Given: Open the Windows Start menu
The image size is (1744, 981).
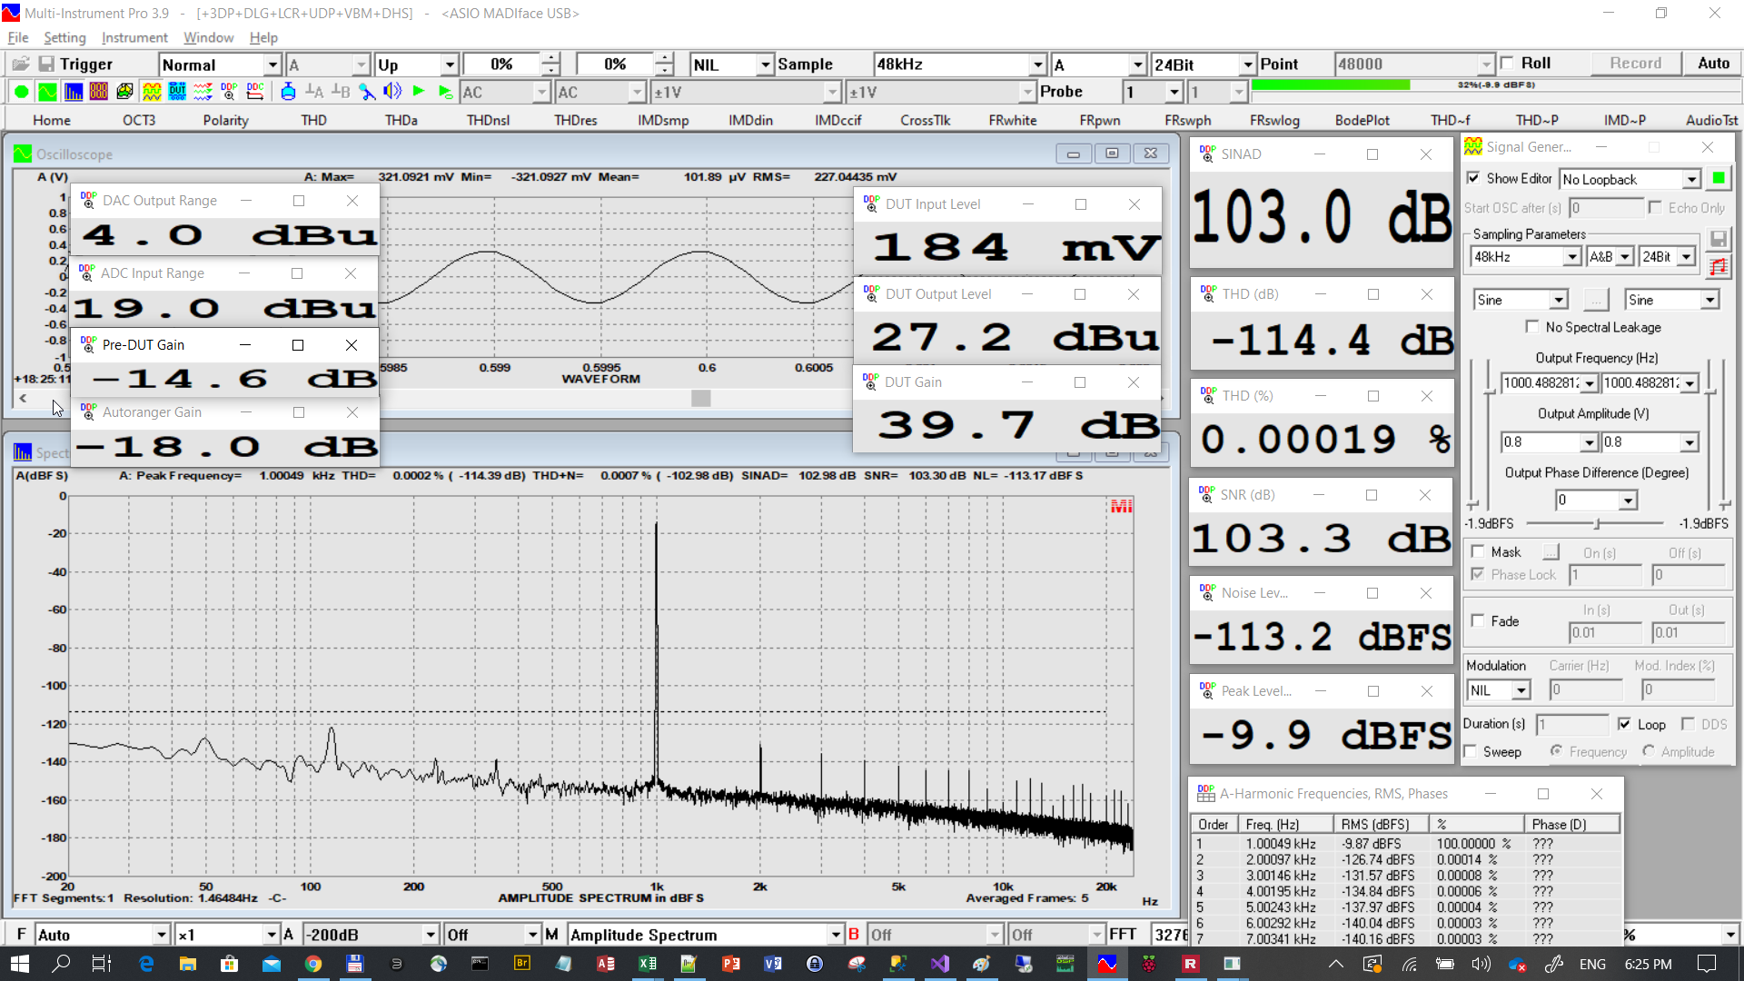Looking at the screenshot, I should tap(20, 964).
